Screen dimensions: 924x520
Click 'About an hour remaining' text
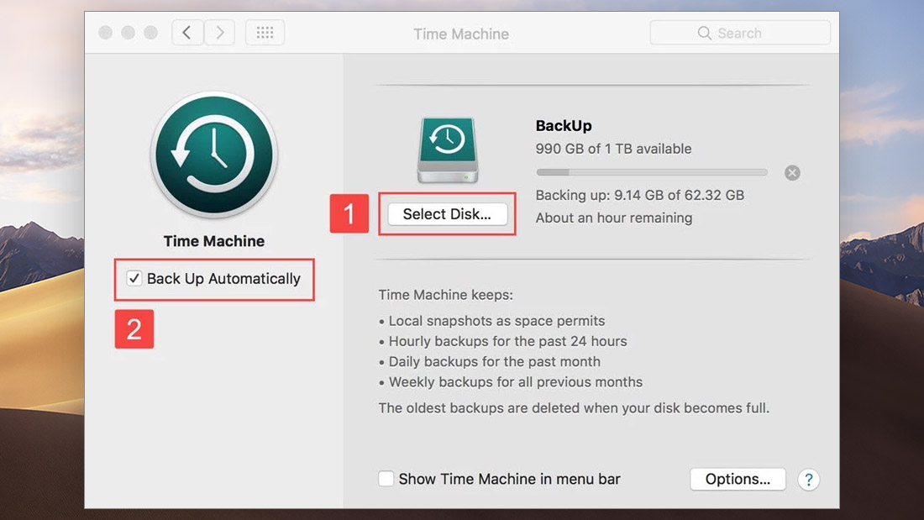click(x=614, y=218)
